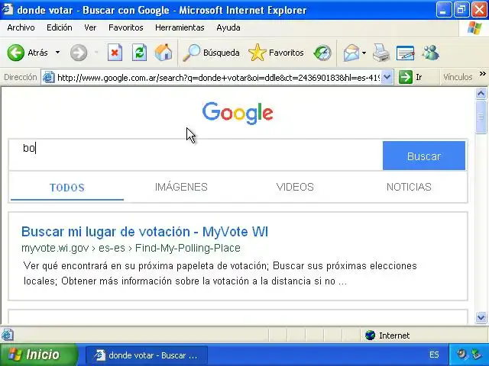Open the Herramientas menu

[x=180, y=27]
